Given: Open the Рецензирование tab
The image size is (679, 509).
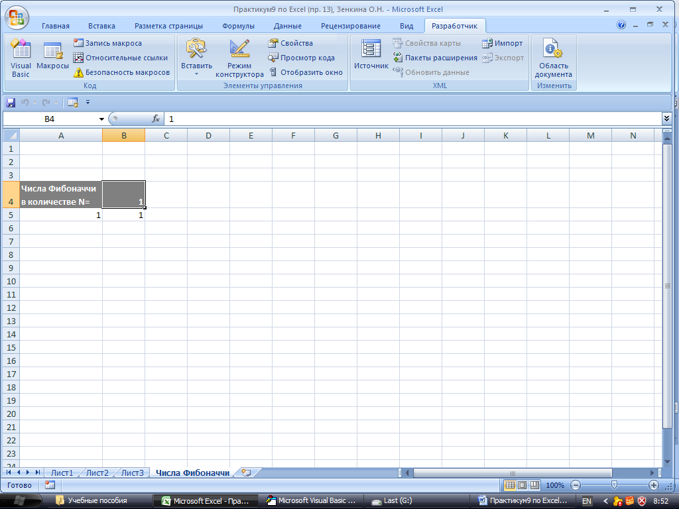Looking at the screenshot, I should (x=351, y=26).
